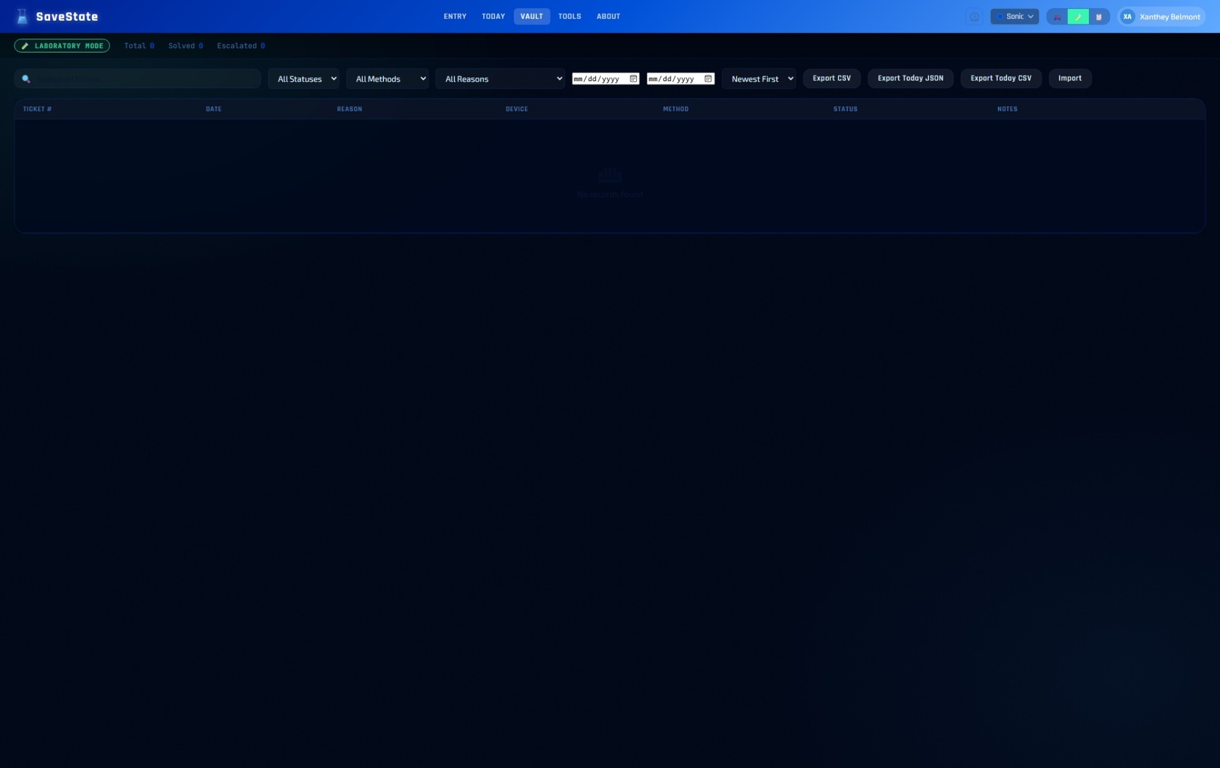
Task: Switch to the journal view toggle
Action: [1099, 16]
